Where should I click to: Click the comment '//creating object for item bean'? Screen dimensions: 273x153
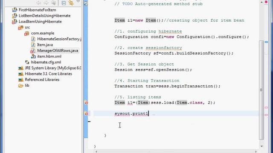click(x=204, y=20)
